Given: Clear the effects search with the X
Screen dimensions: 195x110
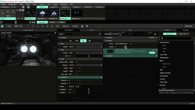Looking at the screenshot, I should point(192,38).
